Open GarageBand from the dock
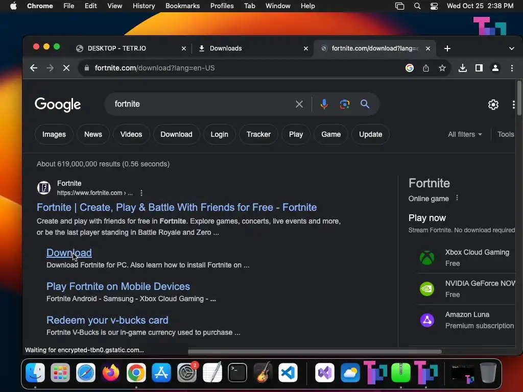 [x=263, y=373]
